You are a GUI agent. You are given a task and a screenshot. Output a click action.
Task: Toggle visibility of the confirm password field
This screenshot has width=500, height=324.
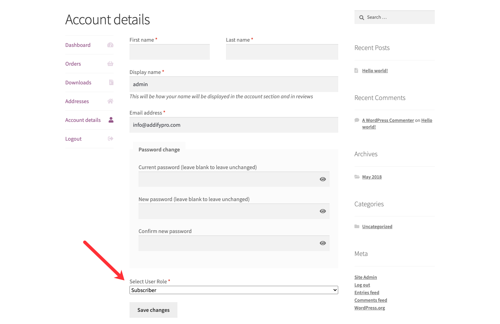[323, 243]
